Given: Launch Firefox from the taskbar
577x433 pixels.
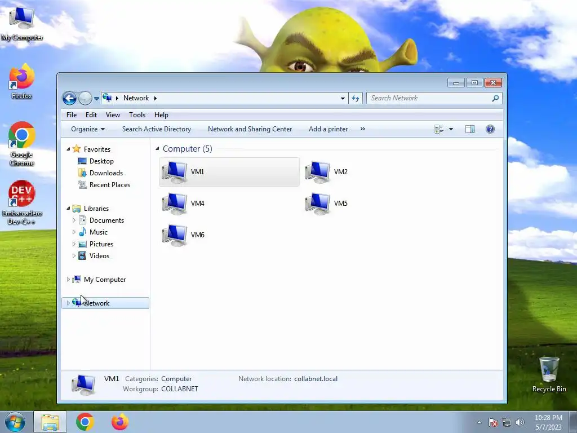Looking at the screenshot, I should coord(120,422).
